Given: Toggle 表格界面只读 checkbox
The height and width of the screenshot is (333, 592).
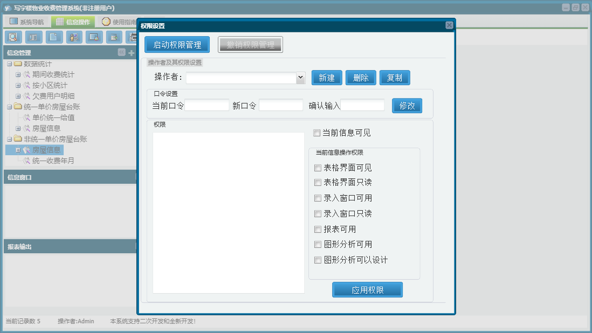Looking at the screenshot, I should tap(318, 183).
